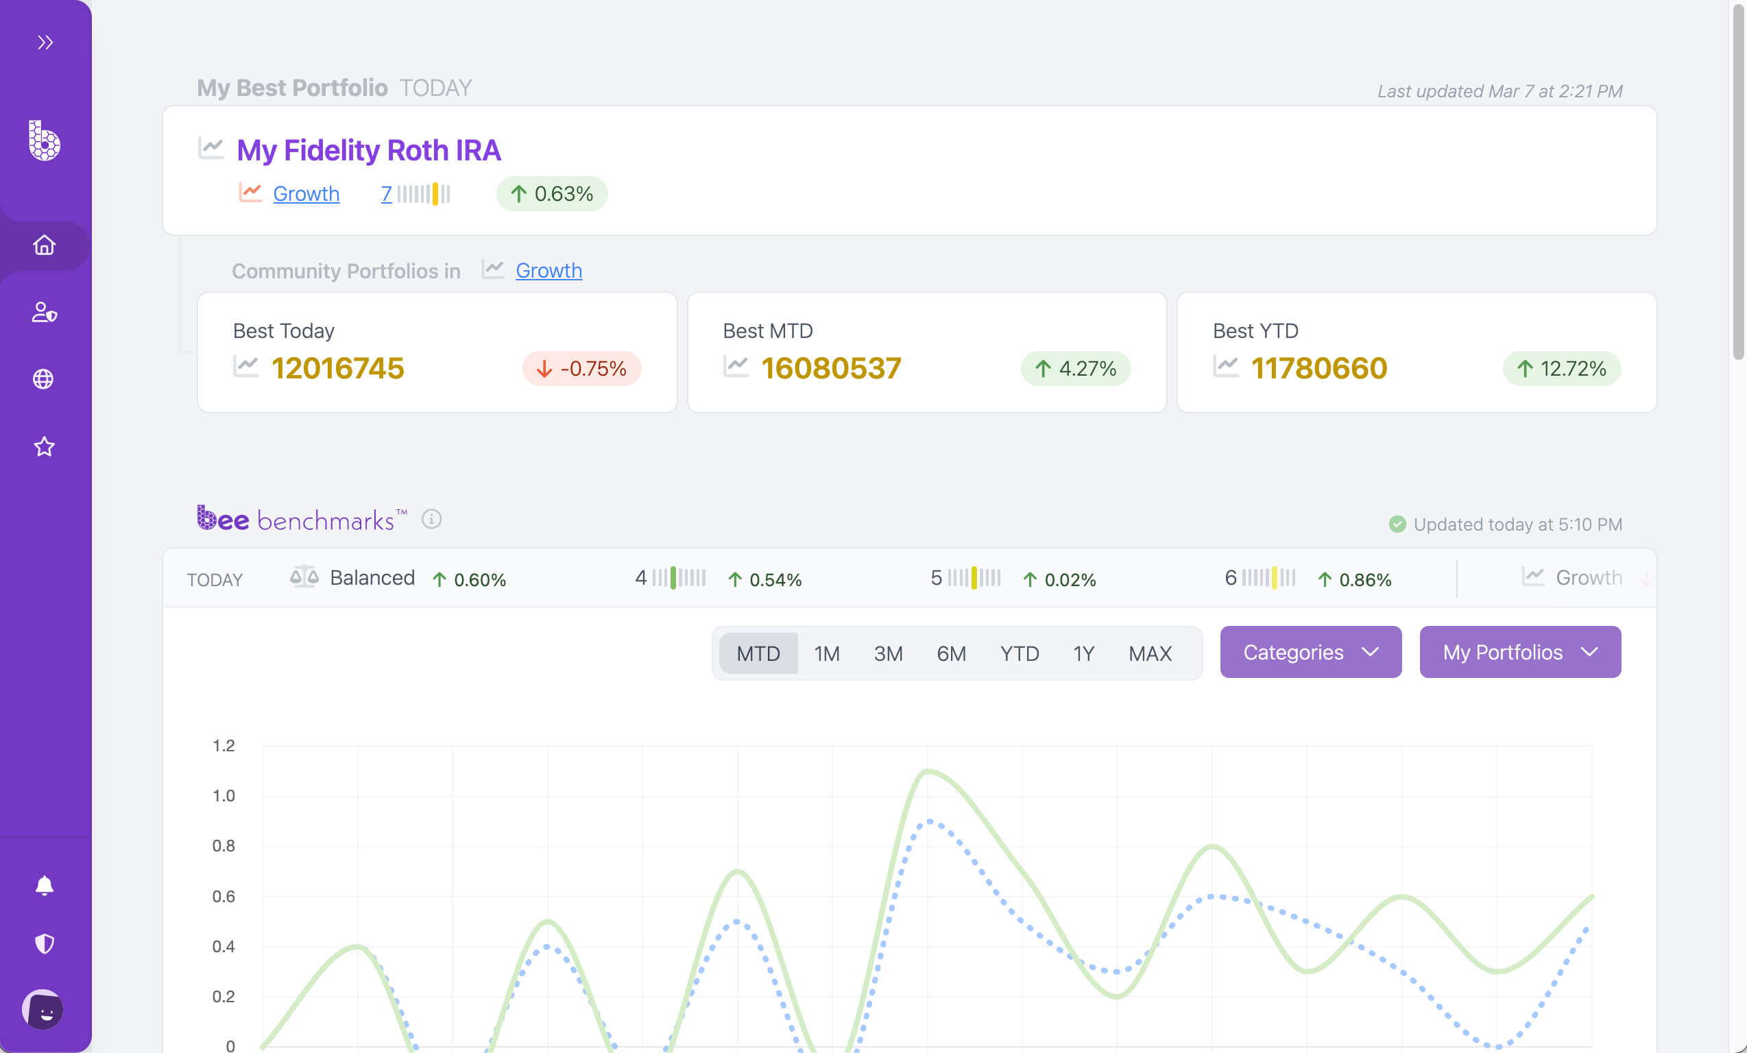Open the home page from the sidebar
Screen dimensions: 1747x1053
tap(44, 245)
